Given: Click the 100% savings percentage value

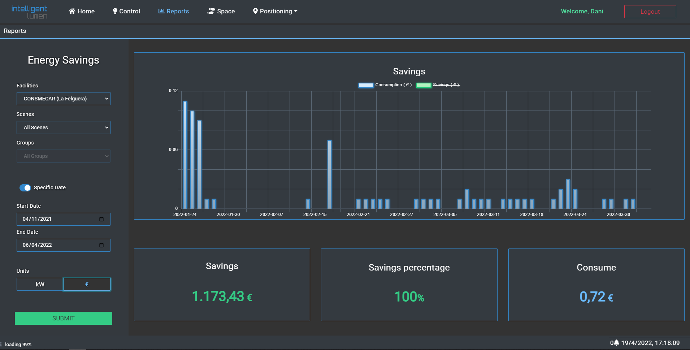Looking at the screenshot, I should point(409,297).
